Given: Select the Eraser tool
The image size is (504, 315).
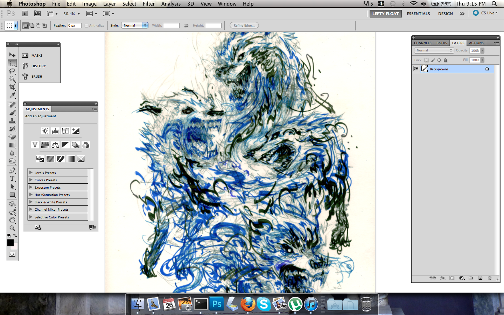Looking at the screenshot, I should click(x=12, y=137).
